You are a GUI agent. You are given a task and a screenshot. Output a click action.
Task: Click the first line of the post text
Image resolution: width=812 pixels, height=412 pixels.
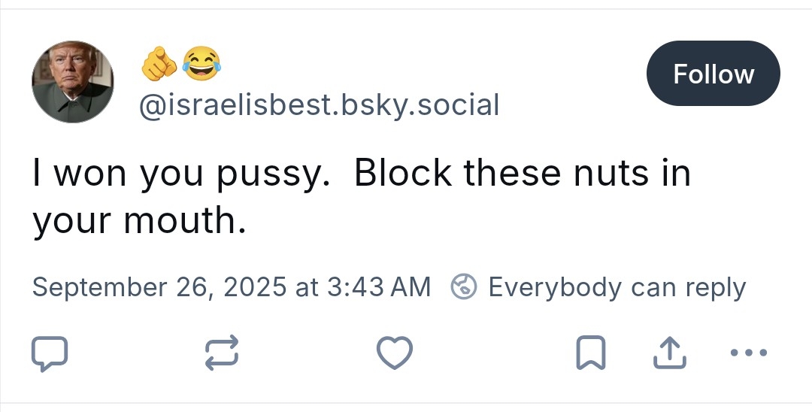point(361,174)
